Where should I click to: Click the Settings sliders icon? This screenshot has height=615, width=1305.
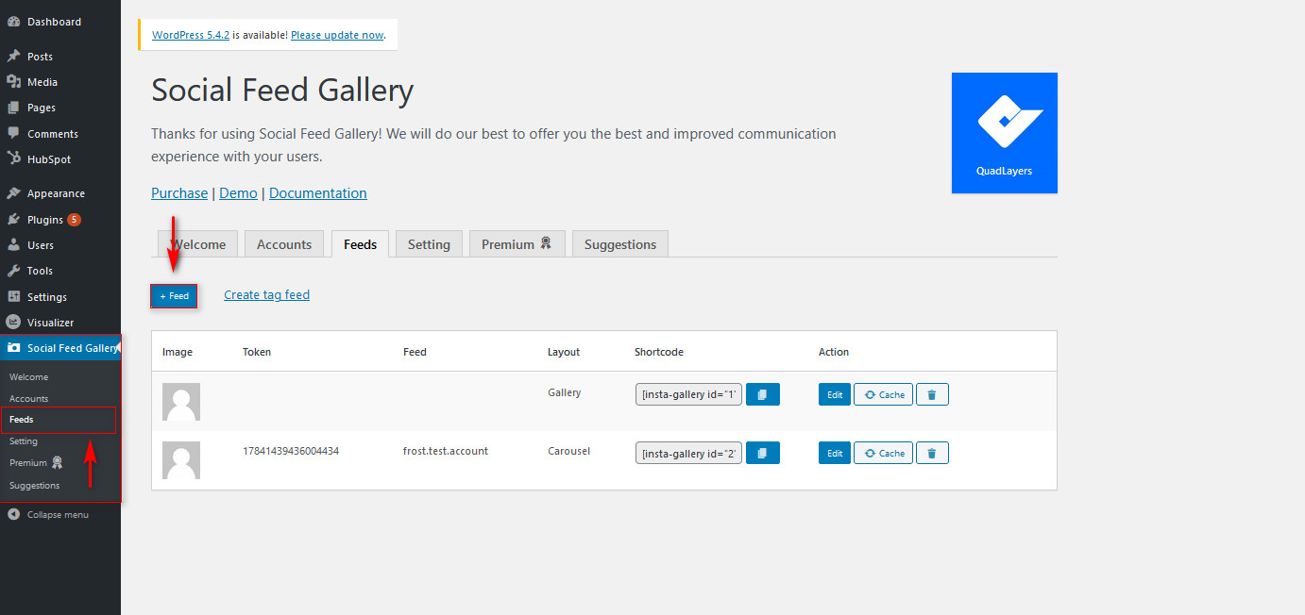13,297
